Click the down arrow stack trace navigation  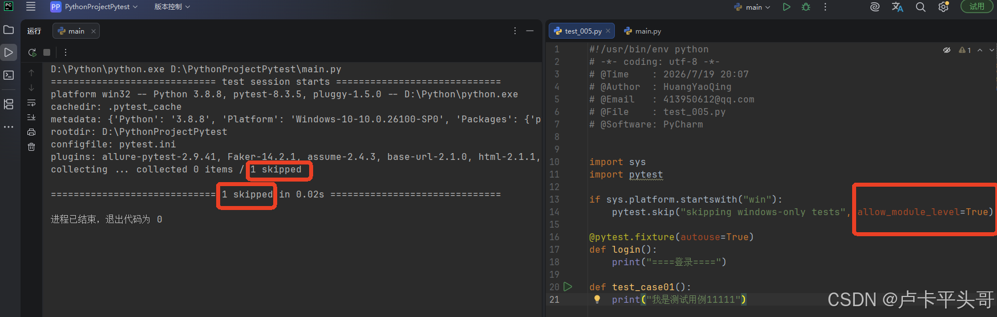(x=31, y=88)
